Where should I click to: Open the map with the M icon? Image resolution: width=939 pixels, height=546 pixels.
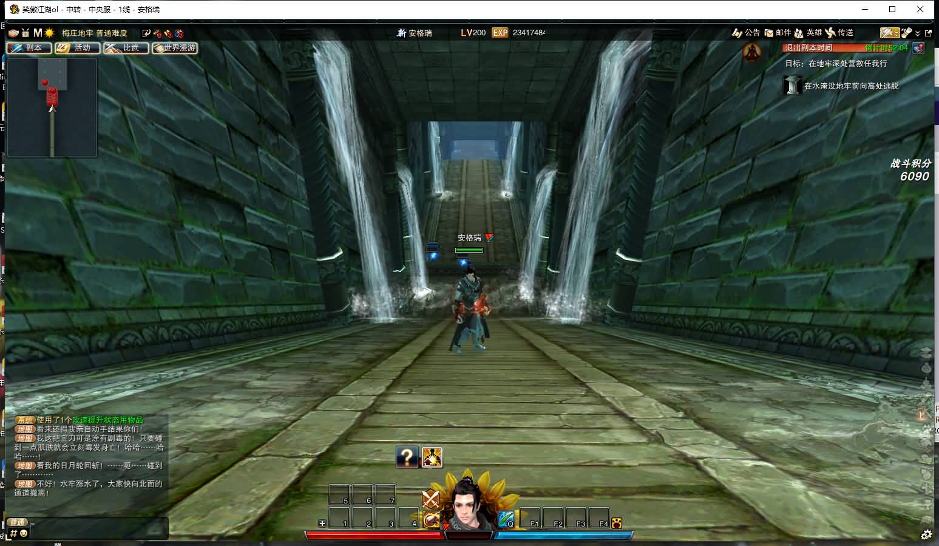(38, 33)
